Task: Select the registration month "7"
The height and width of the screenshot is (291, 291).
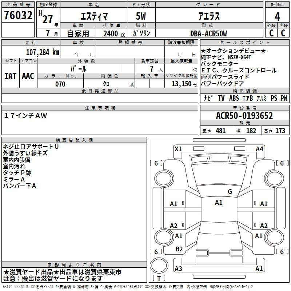Action: [x=48, y=33]
